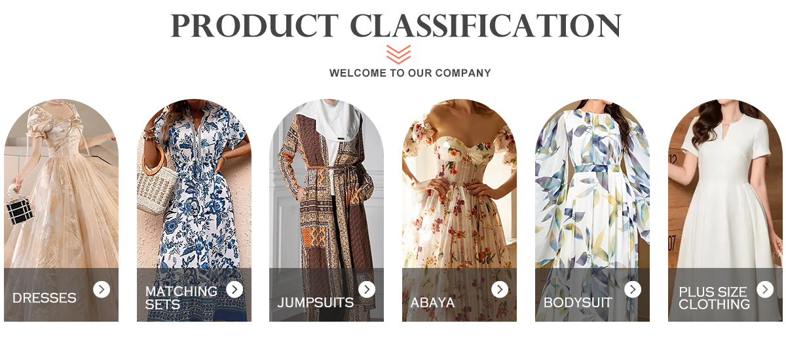This screenshot has width=786, height=342.
Task: Click the BODYSUIT arrow circle icon
Action: point(633,289)
